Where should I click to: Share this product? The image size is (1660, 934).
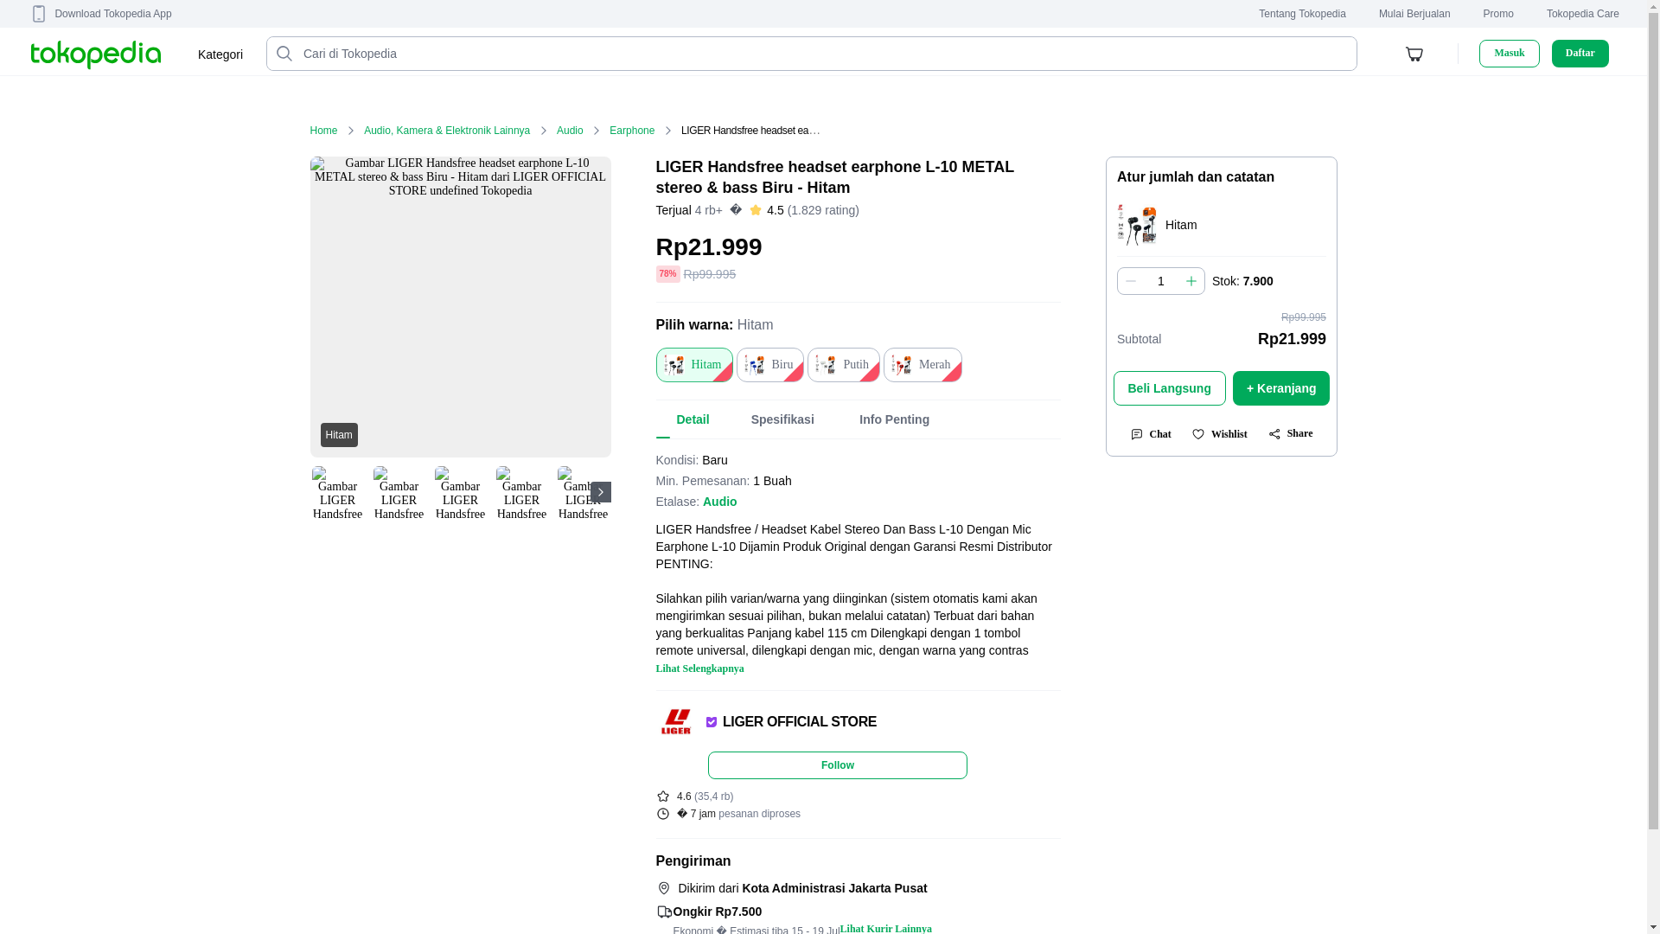click(1291, 433)
